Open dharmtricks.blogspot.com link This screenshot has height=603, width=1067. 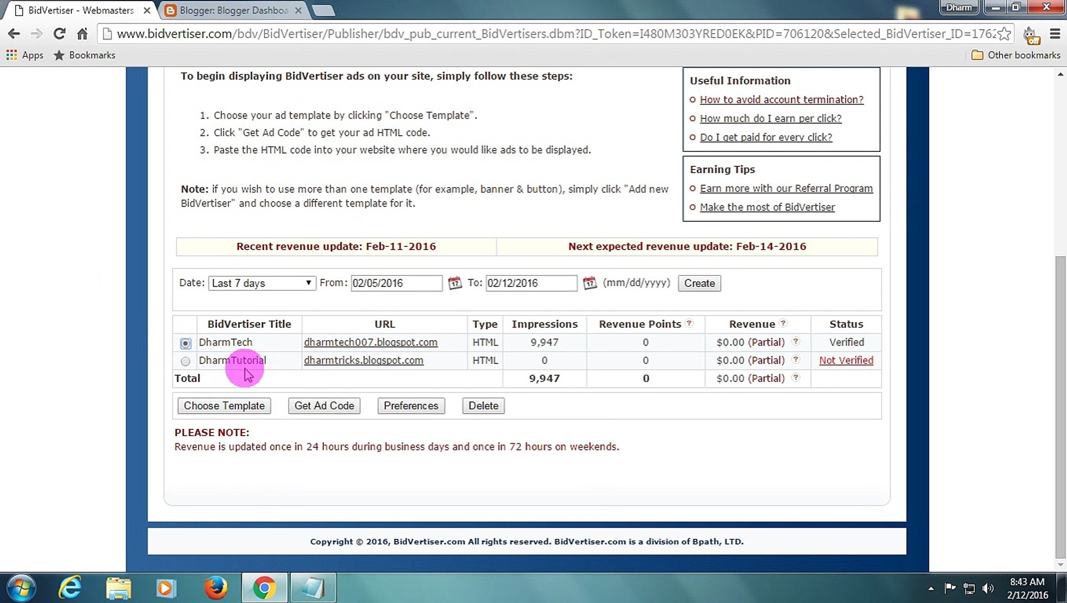363,361
